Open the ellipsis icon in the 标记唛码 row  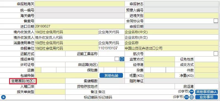tap(187, 97)
